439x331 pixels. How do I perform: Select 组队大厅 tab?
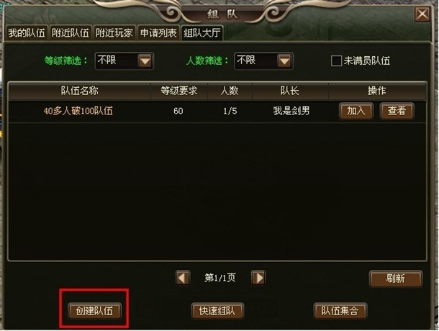pyautogui.click(x=202, y=33)
